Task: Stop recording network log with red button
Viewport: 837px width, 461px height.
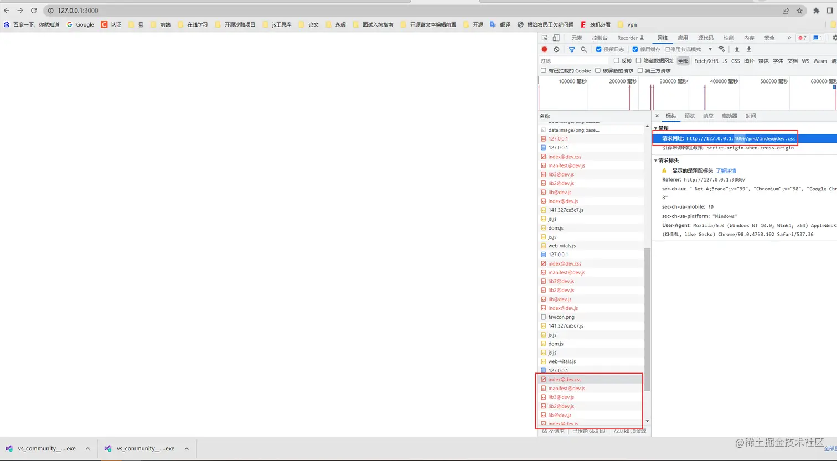Action: tap(545, 49)
